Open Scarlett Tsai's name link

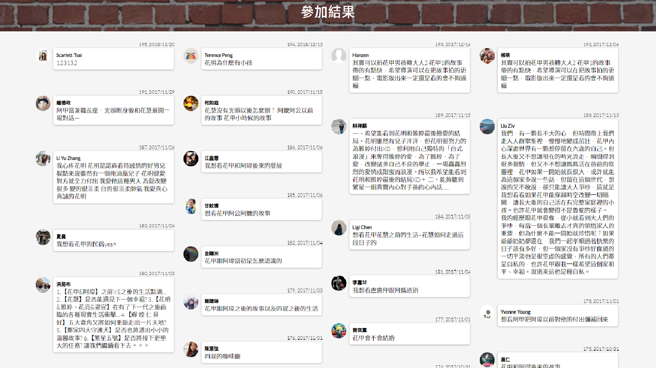pyautogui.click(x=69, y=55)
